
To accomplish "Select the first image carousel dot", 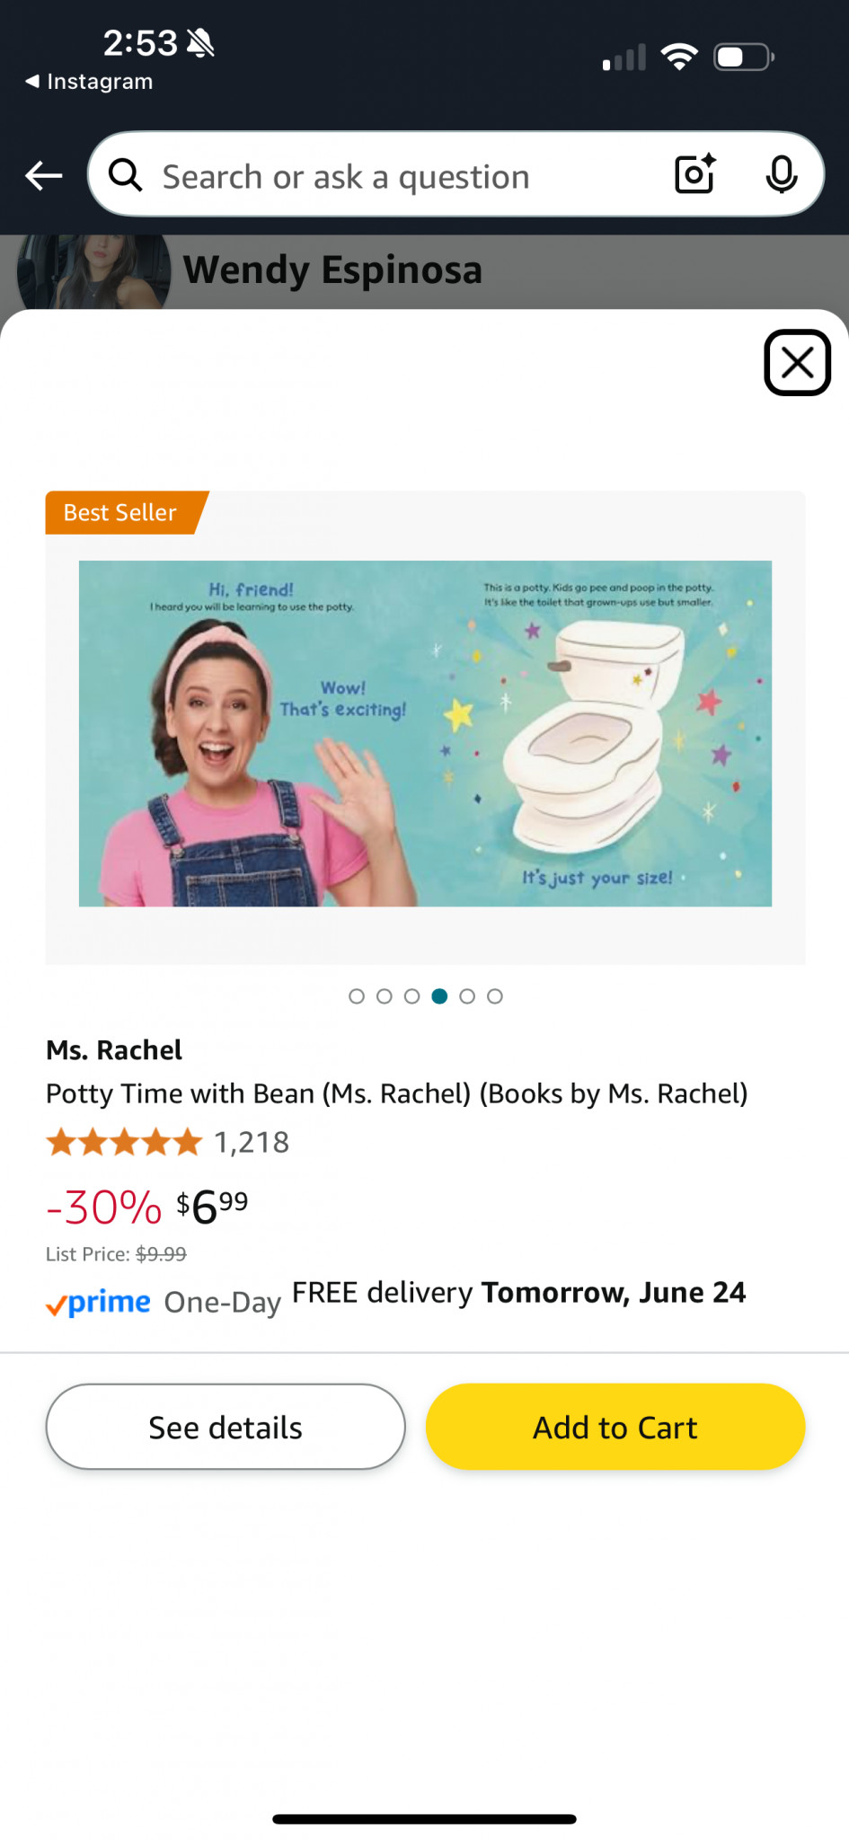I will (357, 996).
